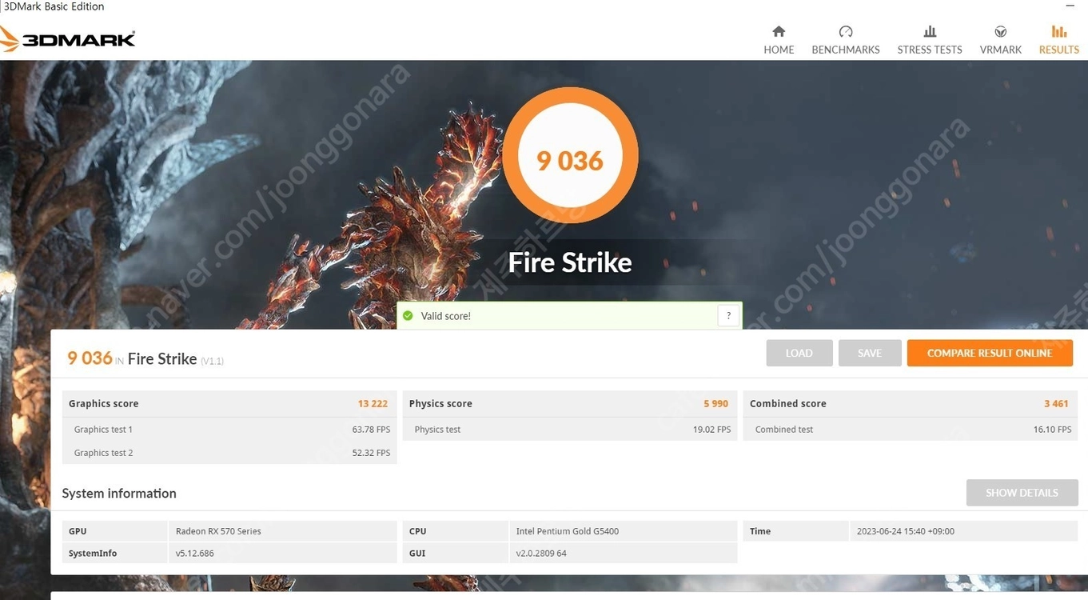This screenshot has width=1088, height=600.
Task: Click the orange 9 036 score heading in results panel
Action: (x=90, y=358)
